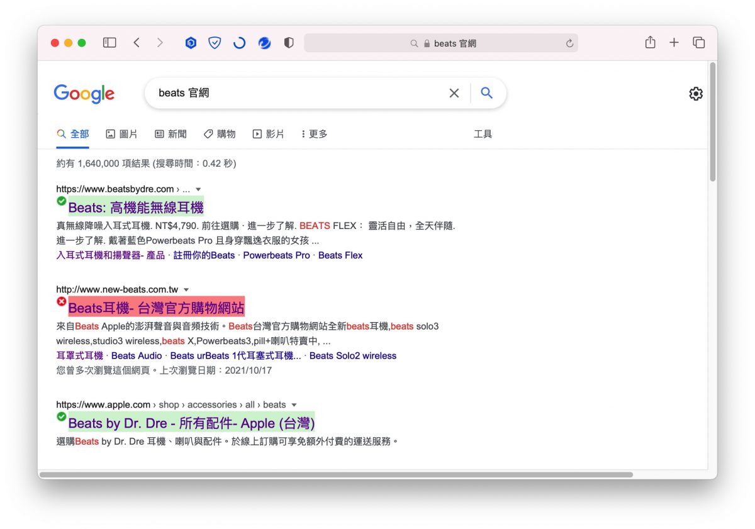Reload the page with the refresh icon
This screenshot has height=529, width=755.
coord(569,43)
